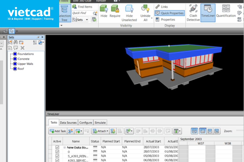The height and width of the screenshot is (162, 244).
Task: Open the Quantification workbook tool
Action: [x=226, y=11]
